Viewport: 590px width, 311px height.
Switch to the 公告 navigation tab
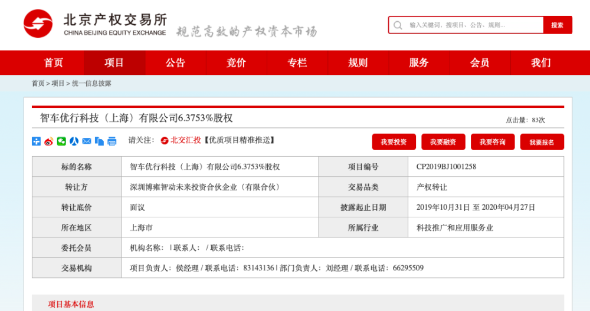coord(175,62)
